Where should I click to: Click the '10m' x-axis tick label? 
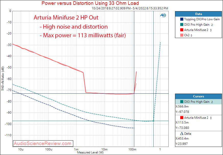(x=104, y=149)
